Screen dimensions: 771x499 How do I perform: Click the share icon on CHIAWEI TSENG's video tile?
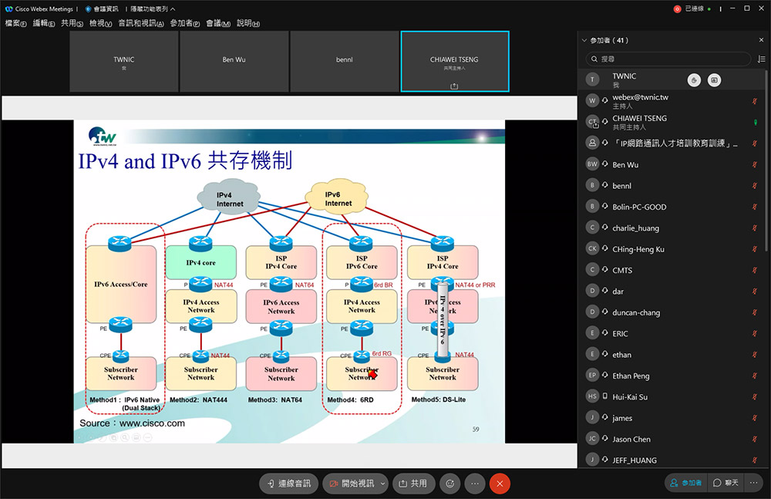[454, 86]
